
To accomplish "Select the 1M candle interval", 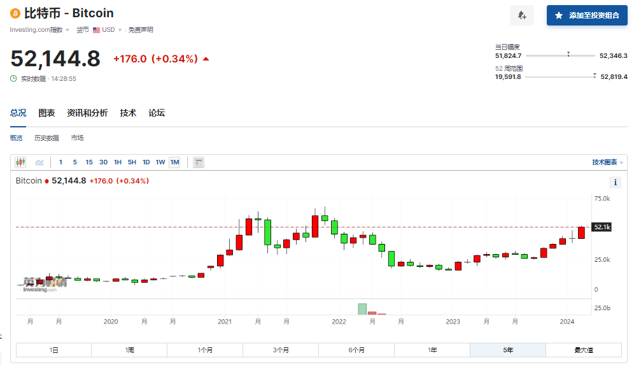I will click(174, 162).
